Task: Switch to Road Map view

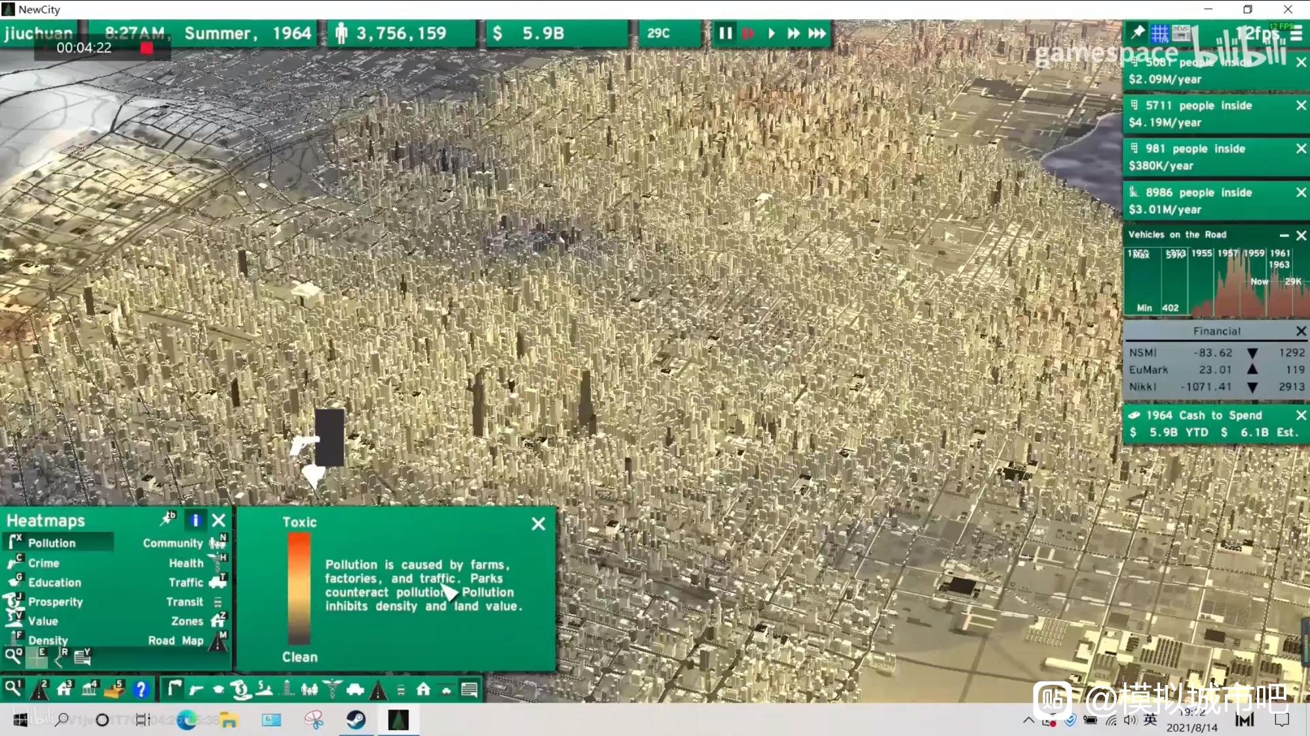Action: (176, 640)
